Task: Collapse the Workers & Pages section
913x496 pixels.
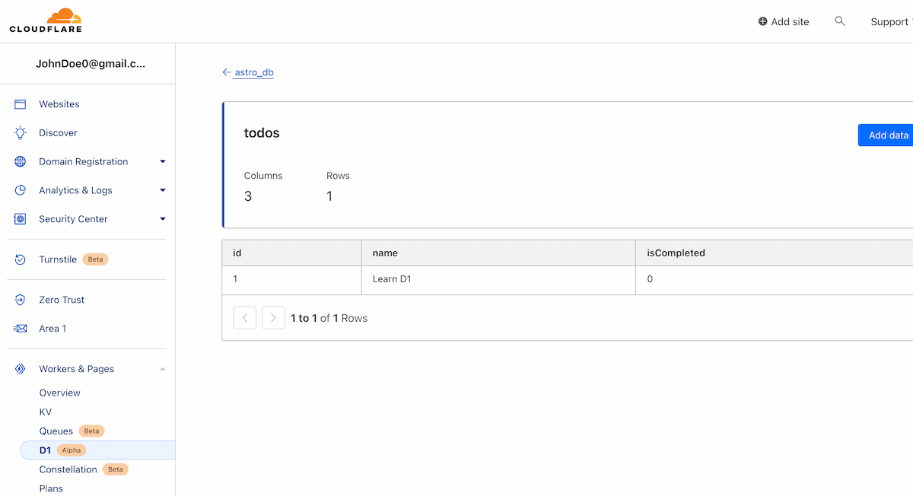Action: click(x=162, y=368)
